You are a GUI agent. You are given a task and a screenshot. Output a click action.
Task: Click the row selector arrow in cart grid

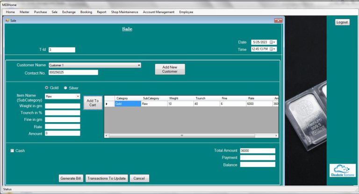coord(107,104)
